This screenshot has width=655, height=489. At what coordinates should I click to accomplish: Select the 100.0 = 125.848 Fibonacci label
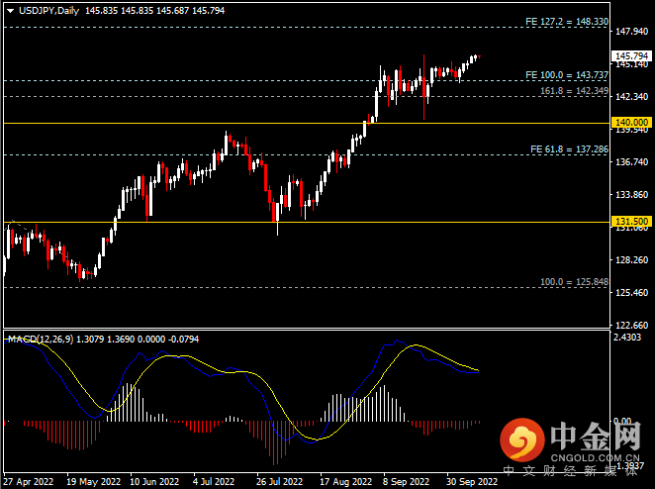tap(574, 282)
